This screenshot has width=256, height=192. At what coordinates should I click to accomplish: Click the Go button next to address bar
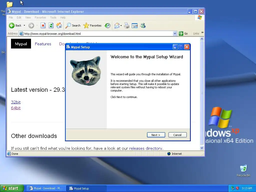point(183,34)
